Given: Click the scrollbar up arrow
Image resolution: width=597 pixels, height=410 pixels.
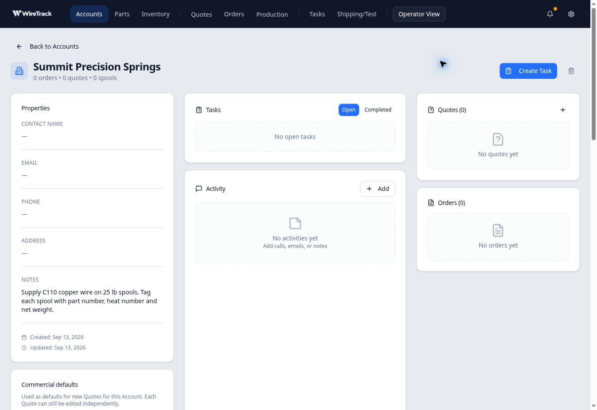Looking at the screenshot, I should coord(593,4).
